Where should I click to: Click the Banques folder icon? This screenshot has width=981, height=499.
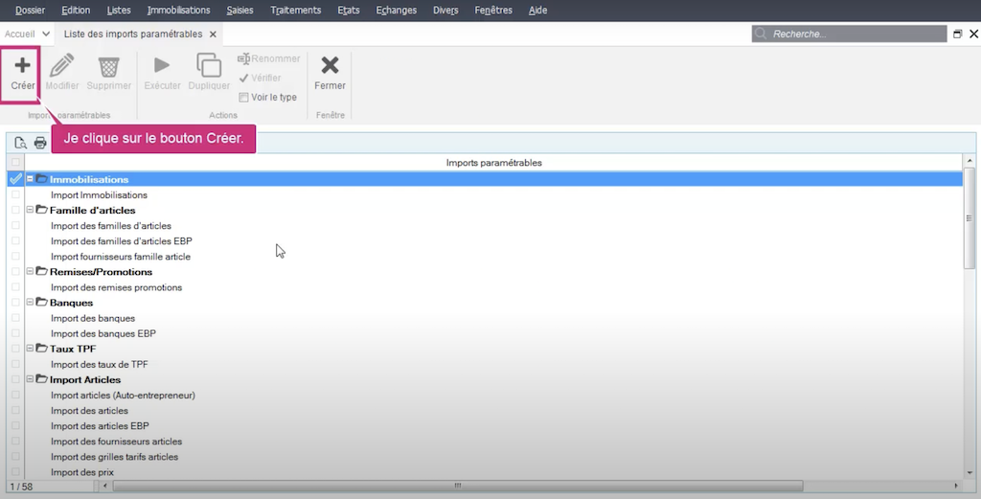[x=42, y=302]
